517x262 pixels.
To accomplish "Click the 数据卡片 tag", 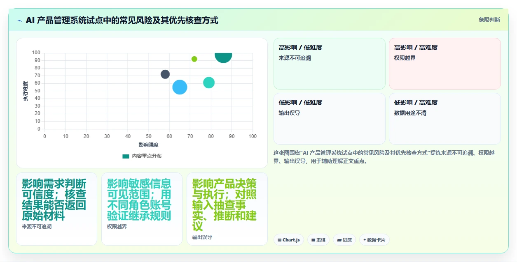I will click(374, 240).
